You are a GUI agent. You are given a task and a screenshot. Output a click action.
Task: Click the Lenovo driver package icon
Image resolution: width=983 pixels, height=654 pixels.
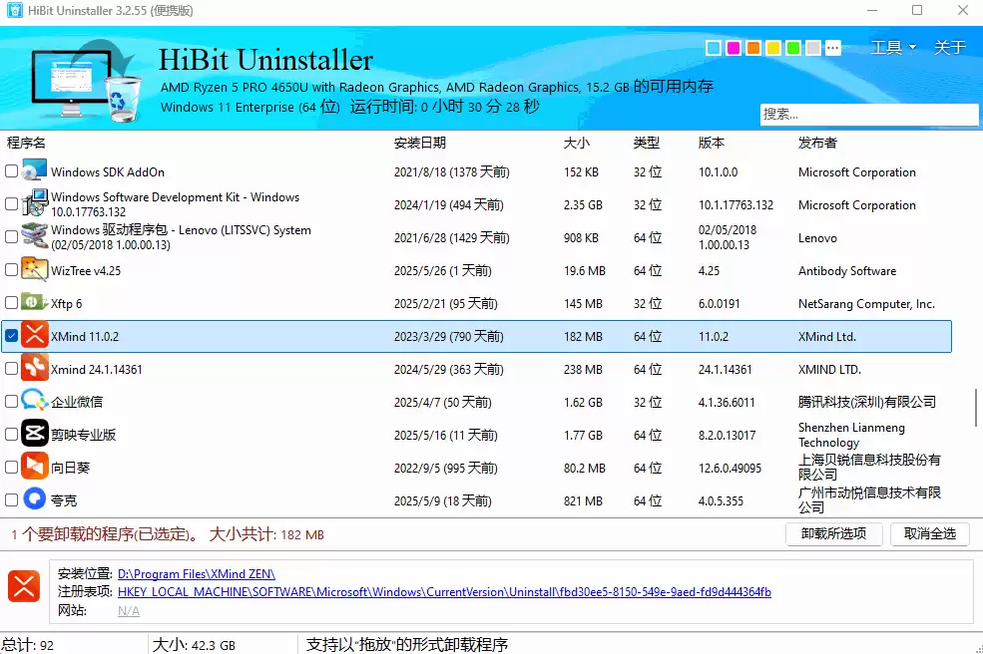point(35,237)
